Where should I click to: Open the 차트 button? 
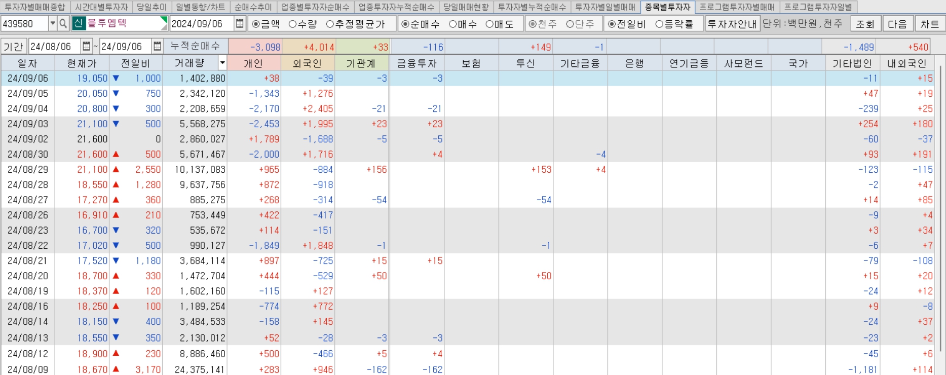[930, 24]
